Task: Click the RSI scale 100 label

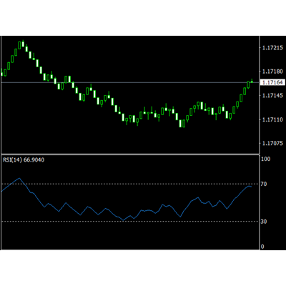Action: coord(266,159)
